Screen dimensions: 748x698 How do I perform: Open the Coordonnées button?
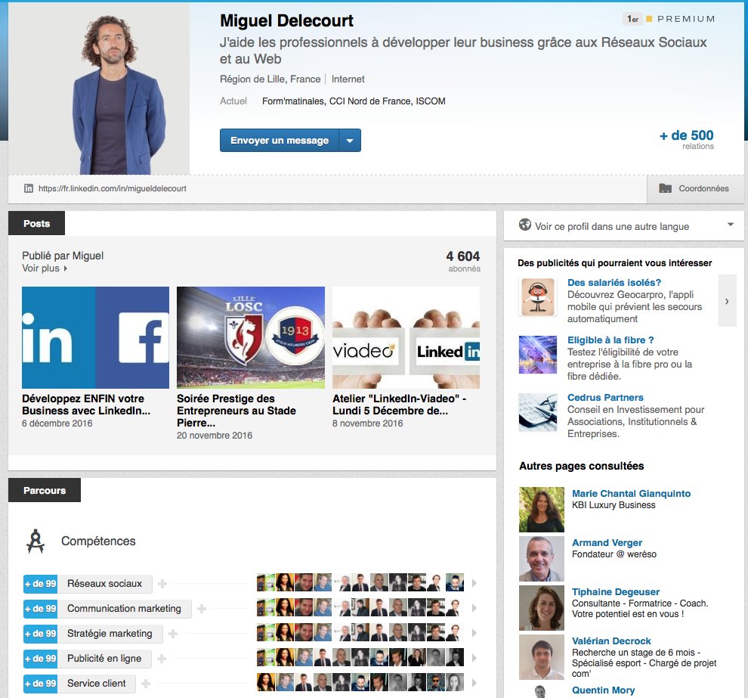(694, 188)
